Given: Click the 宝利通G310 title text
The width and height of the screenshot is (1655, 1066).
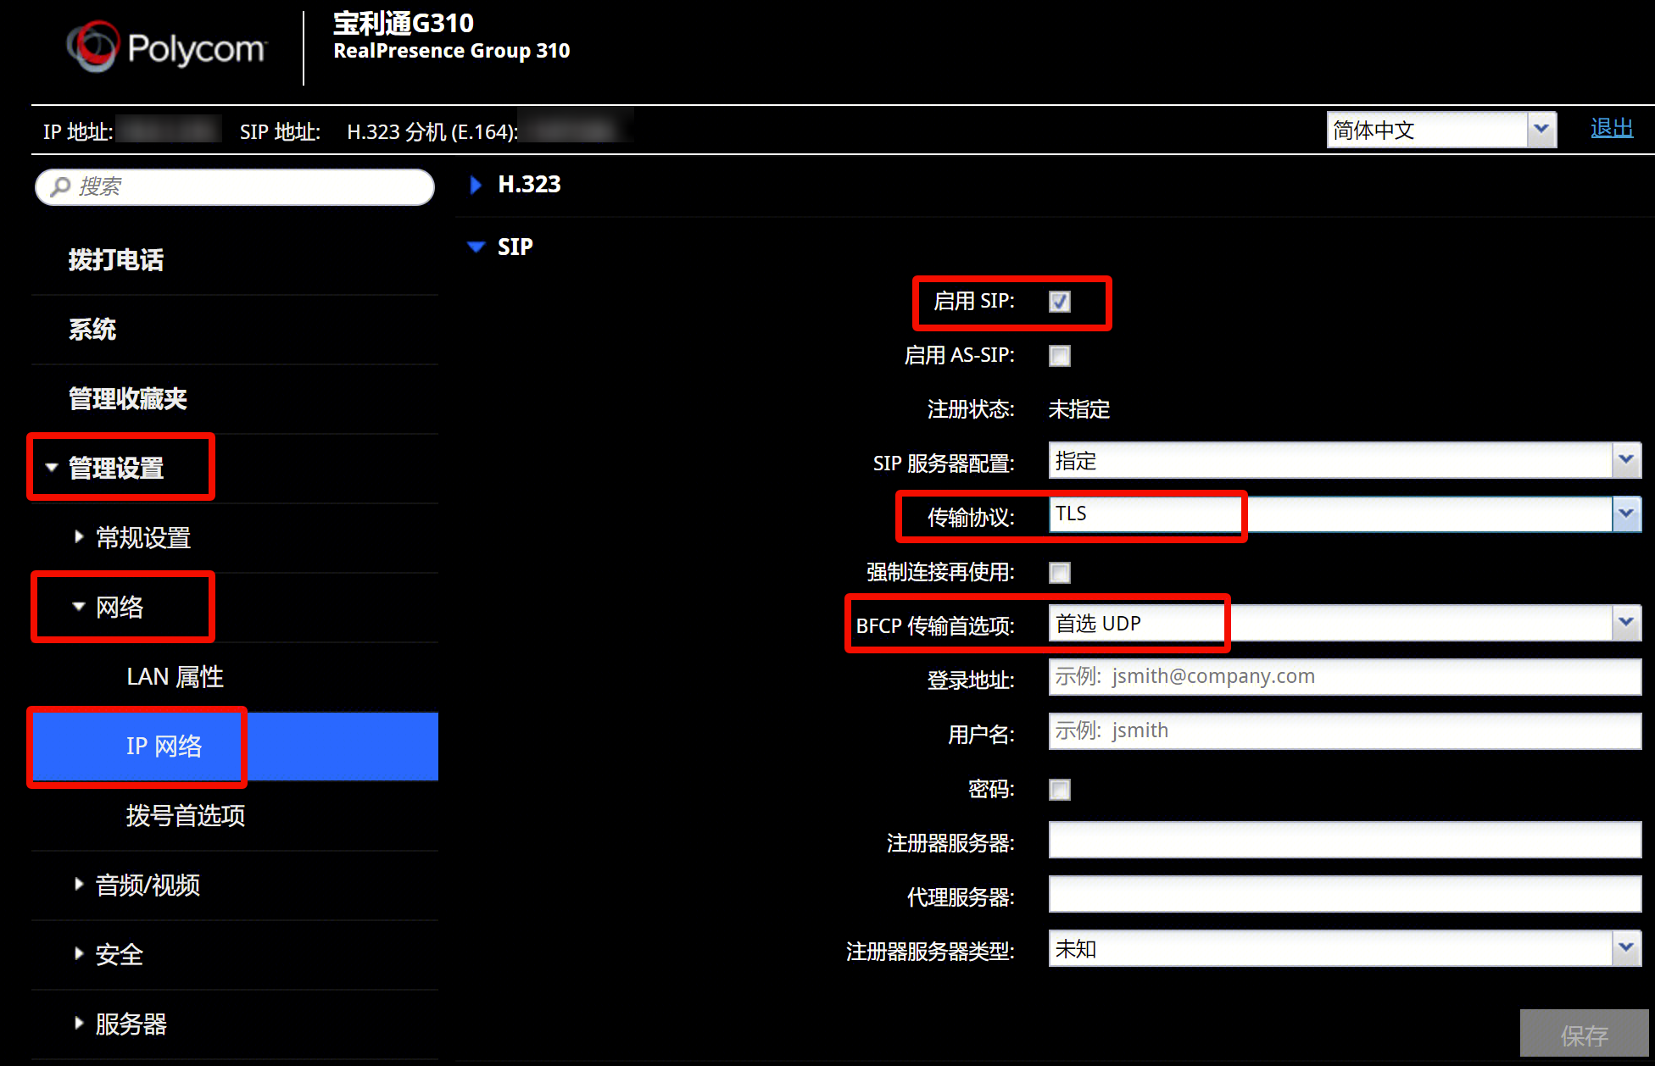Looking at the screenshot, I should (404, 23).
